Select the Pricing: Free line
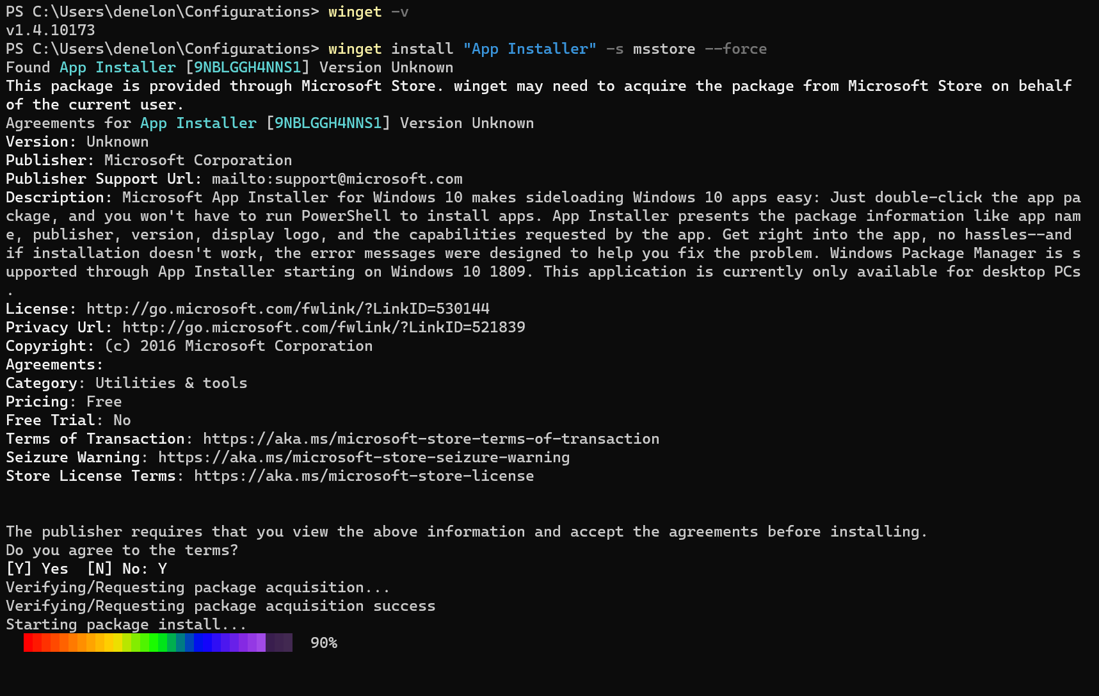The width and height of the screenshot is (1099, 696). point(64,401)
